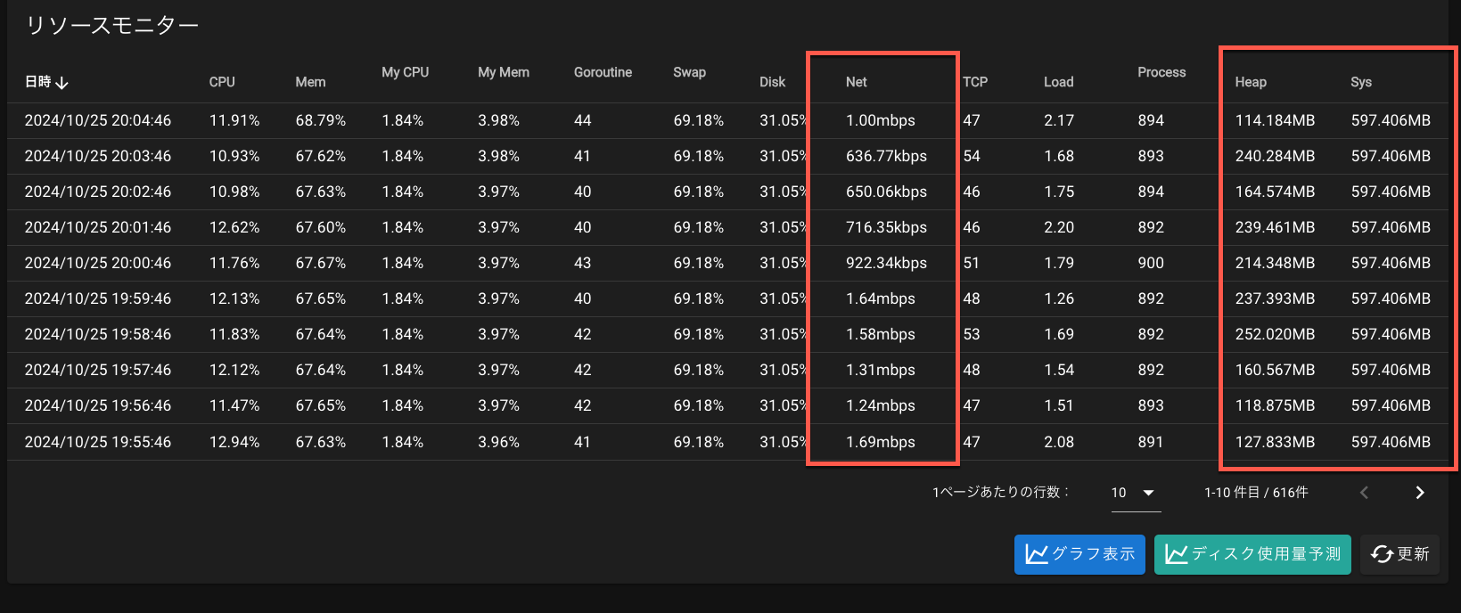Sort by the Heap column header

pyautogui.click(x=1251, y=82)
